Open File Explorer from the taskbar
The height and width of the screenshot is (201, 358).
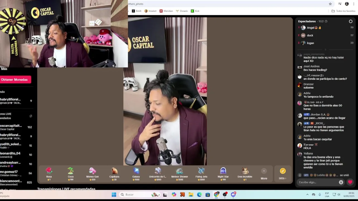191,195
